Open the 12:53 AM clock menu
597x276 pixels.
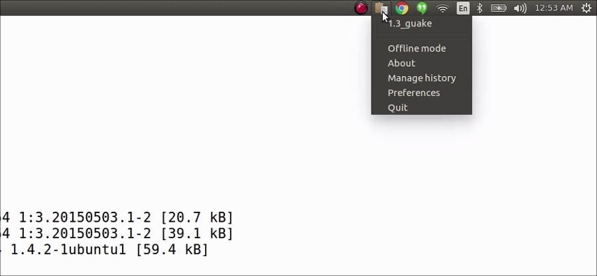point(554,8)
